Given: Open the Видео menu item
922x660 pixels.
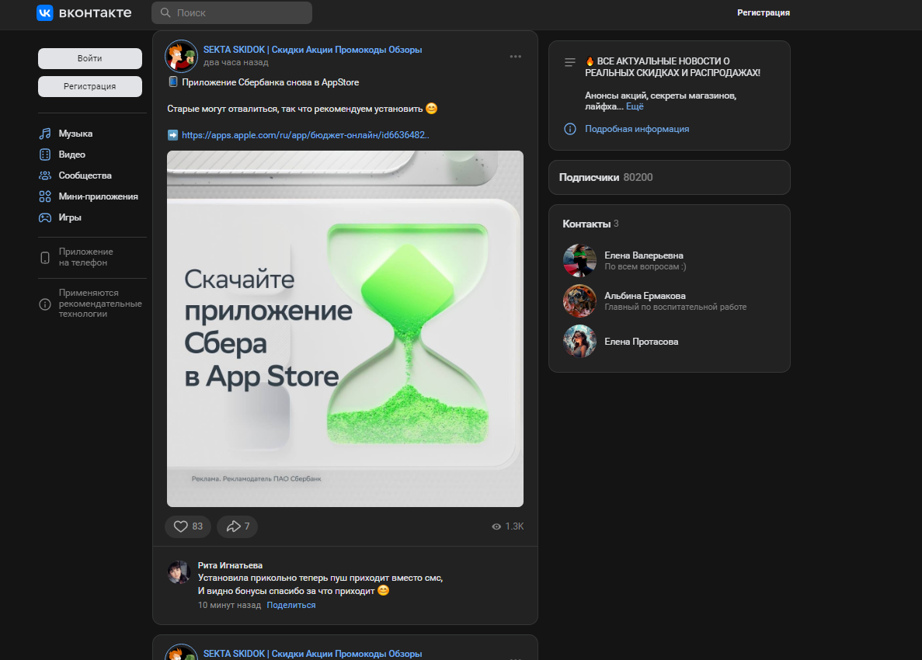Looking at the screenshot, I should 71,155.
